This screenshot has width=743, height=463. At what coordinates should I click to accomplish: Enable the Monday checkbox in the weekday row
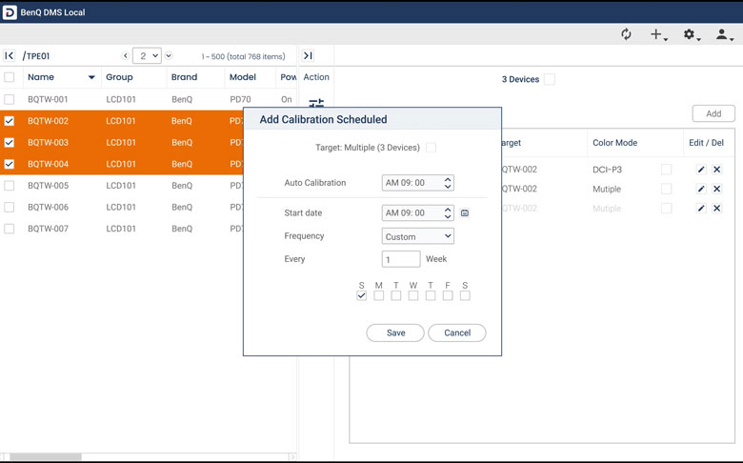[378, 296]
